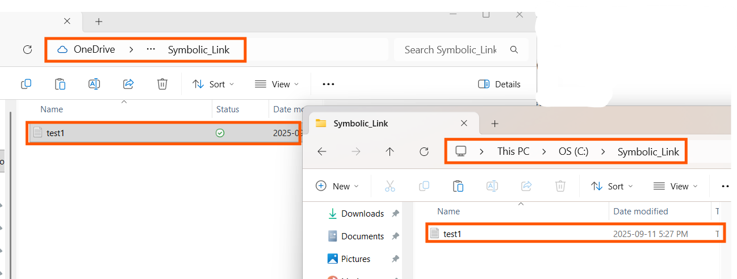Open the Sort dropdown in the OneDrive window
Screen dimensions: 737x279
[x=213, y=84]
